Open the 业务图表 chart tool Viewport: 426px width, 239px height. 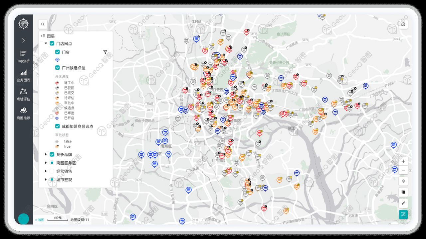pyautogui.click(x=23, y=76)
